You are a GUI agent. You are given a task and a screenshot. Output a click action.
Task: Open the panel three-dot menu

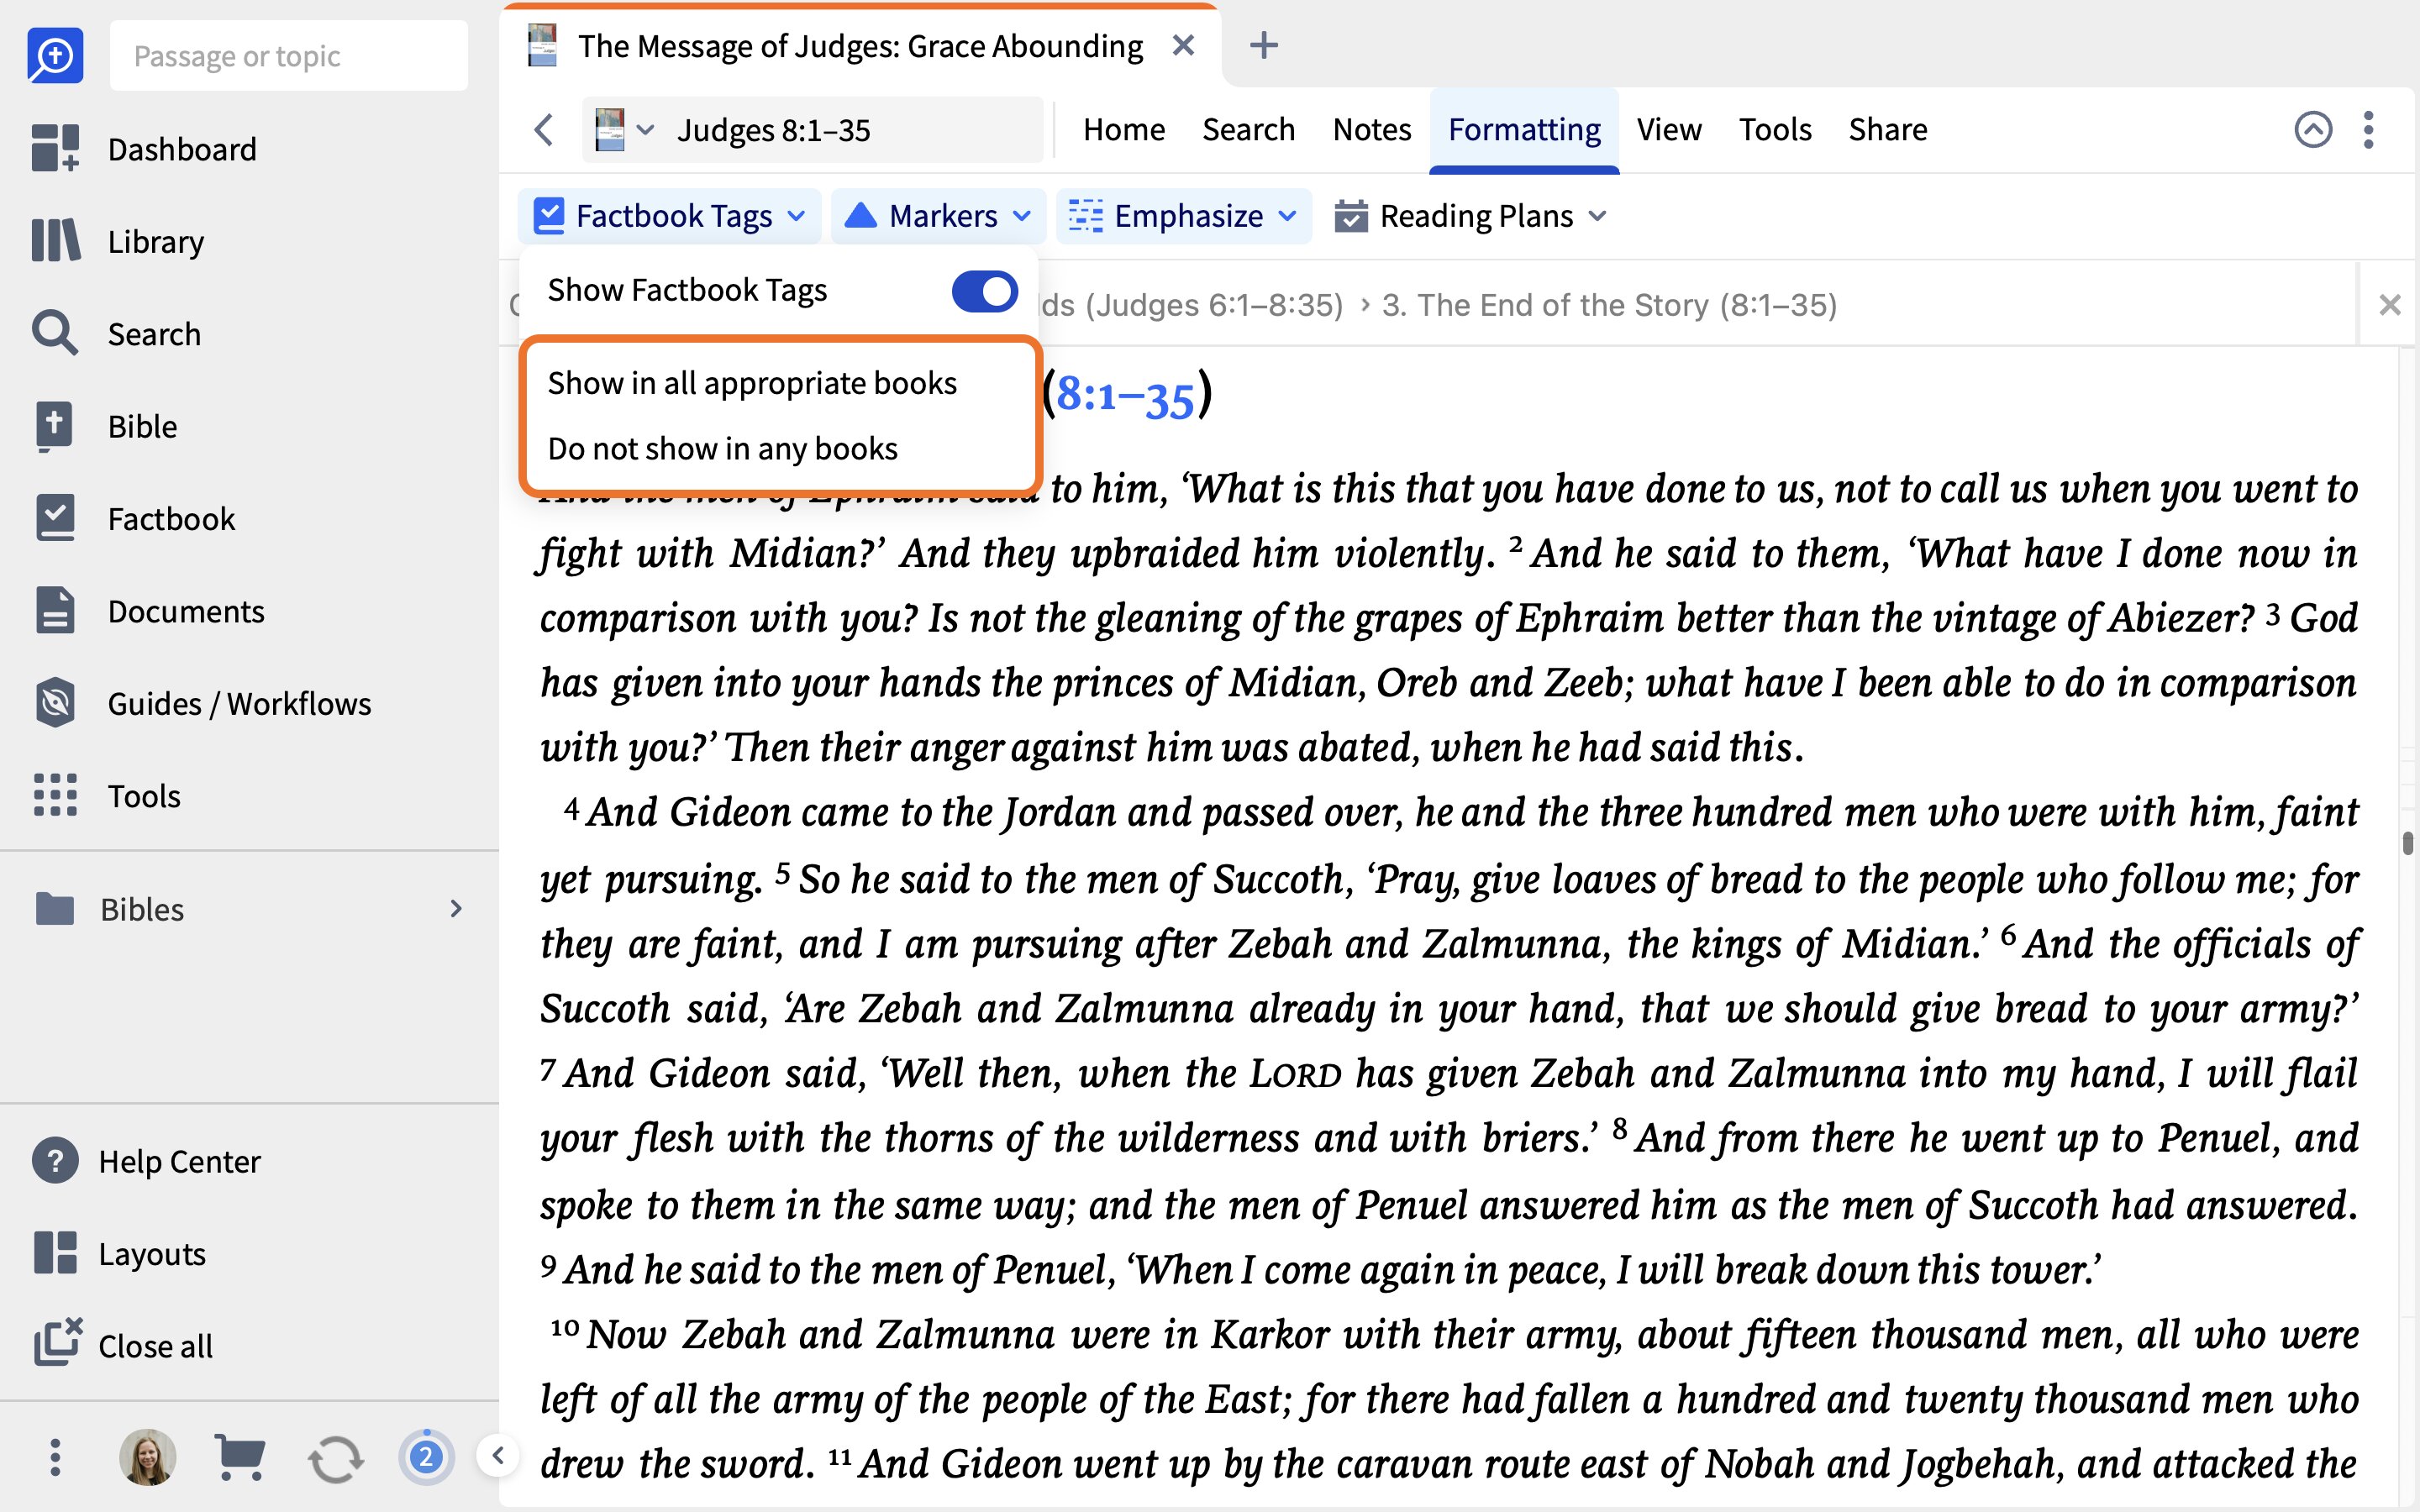point(2368,130)
